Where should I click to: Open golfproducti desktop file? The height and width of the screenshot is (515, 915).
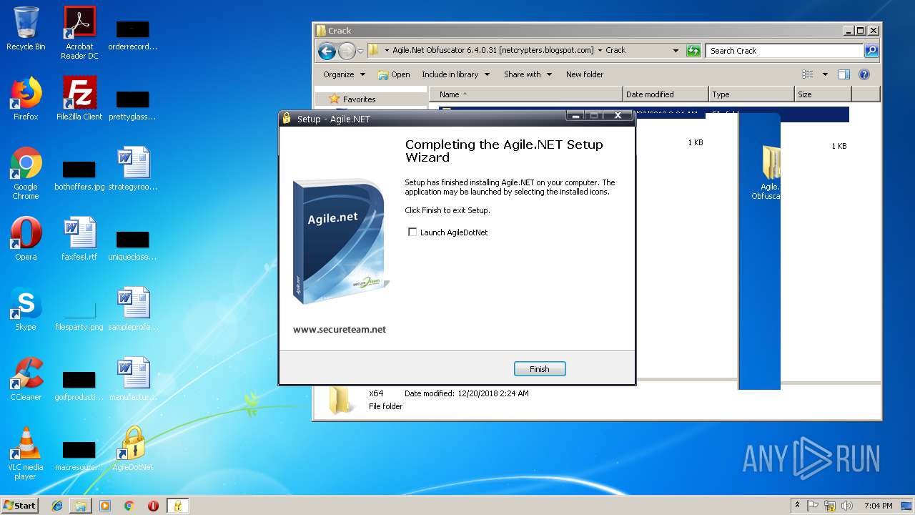pos(79,385)
